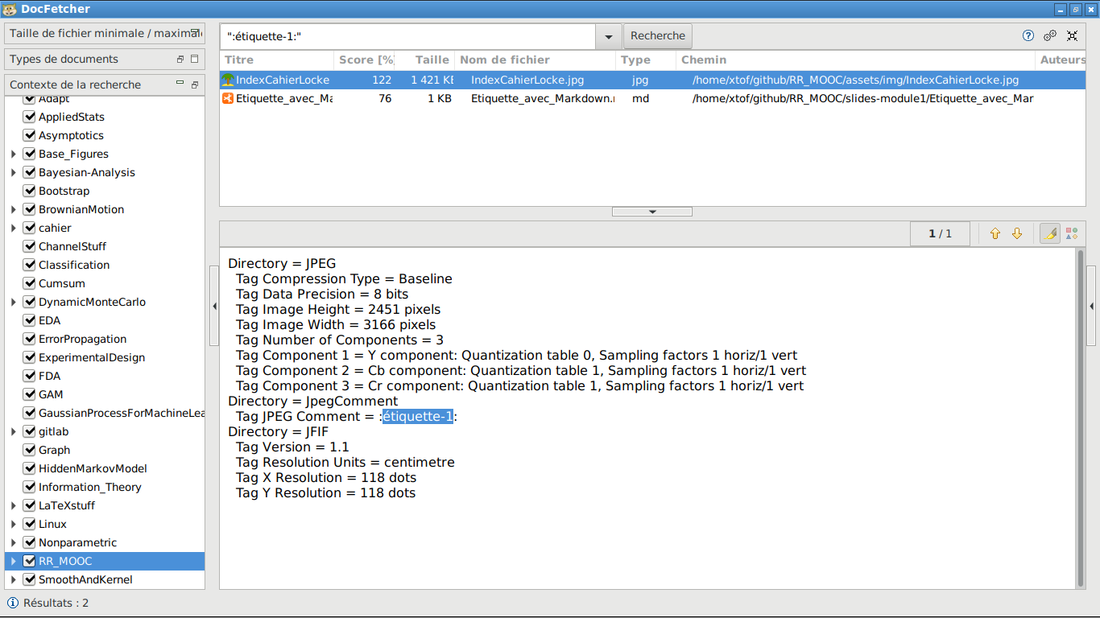
Task: Open the help manual question mark icon
Action: tap(1028, 35)
